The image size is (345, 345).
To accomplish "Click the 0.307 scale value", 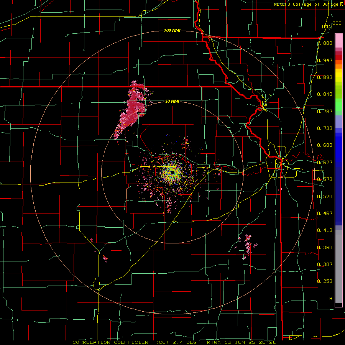I will pos(325,264).
